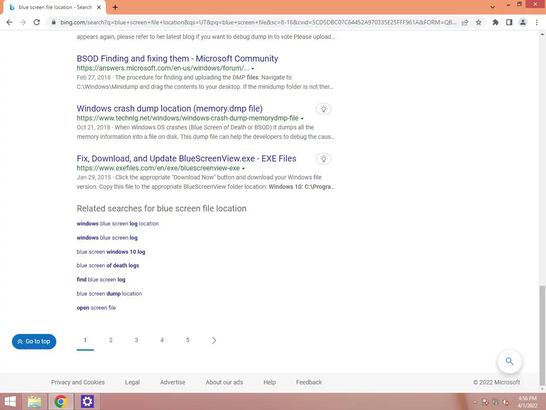Open the Help footer link
The width and height of the screenshot is (546, 410).
[x=270, y=382]
